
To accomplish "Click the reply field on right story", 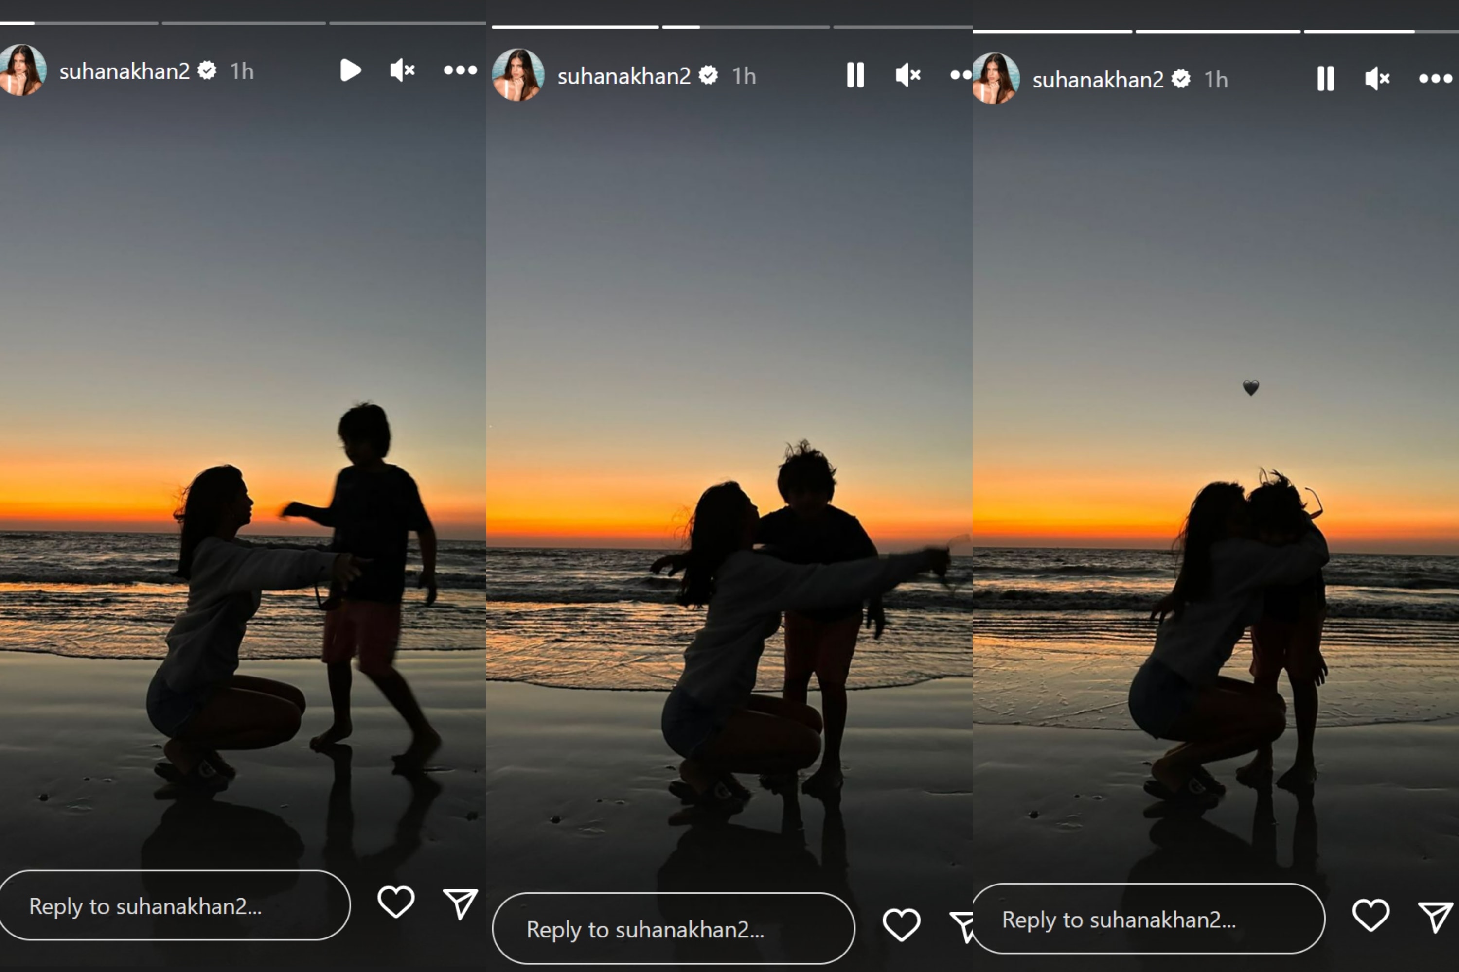I will (1148, 919).
